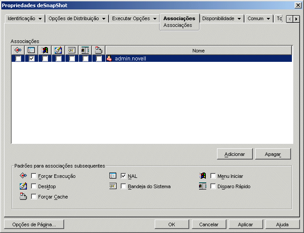Select the Comum tab
Screen dimensions: 304x233
click(256, 19)
